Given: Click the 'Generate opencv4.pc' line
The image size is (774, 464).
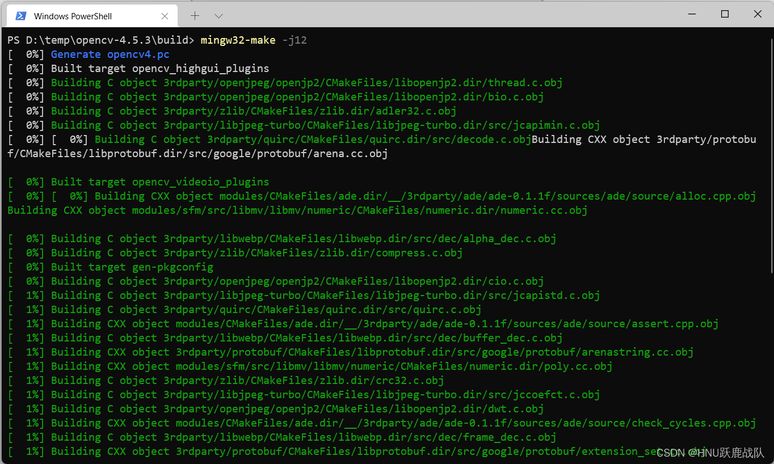Looking at the screenshot, I should tap(89, 54).
